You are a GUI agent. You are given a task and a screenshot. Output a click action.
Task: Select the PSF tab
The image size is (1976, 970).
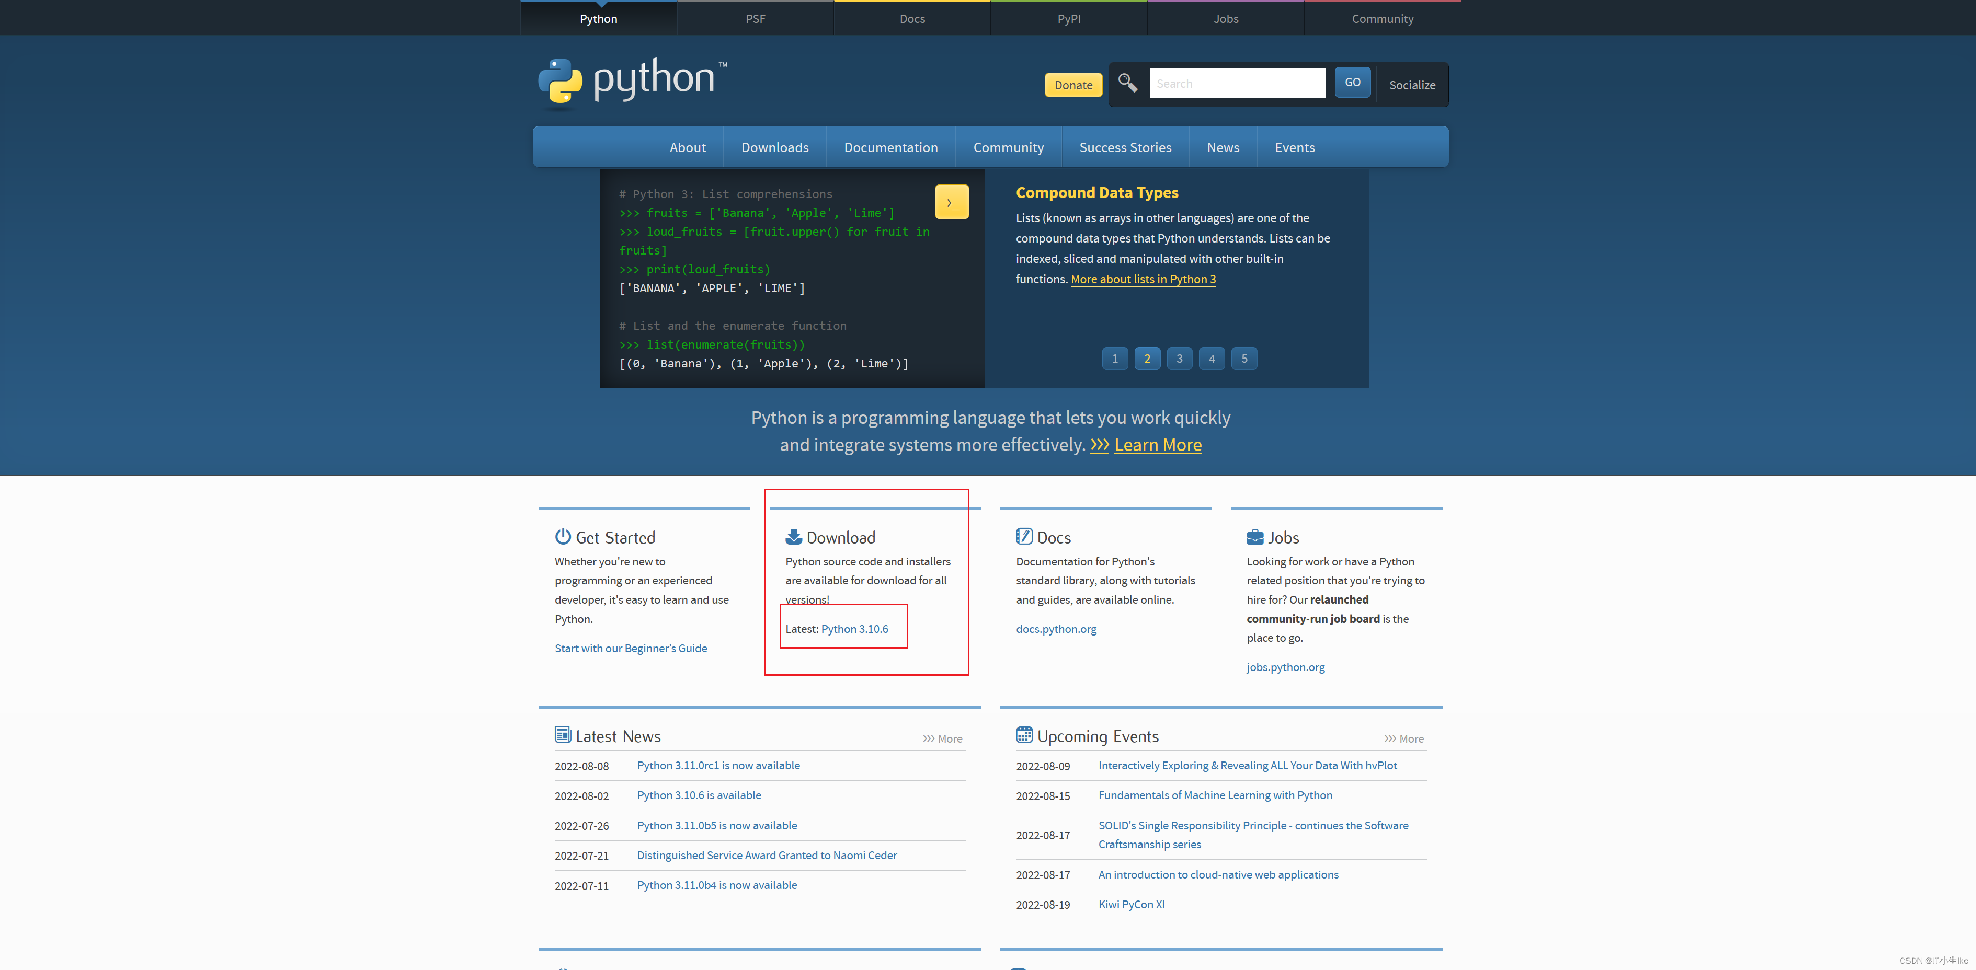coord(755,18)
